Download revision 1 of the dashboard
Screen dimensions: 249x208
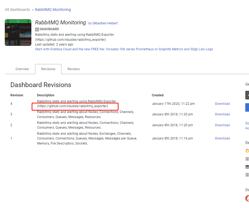[x=222, y=138]
